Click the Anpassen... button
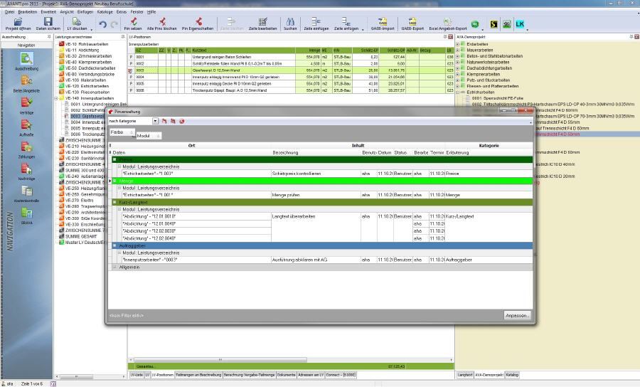 (517, 314)
